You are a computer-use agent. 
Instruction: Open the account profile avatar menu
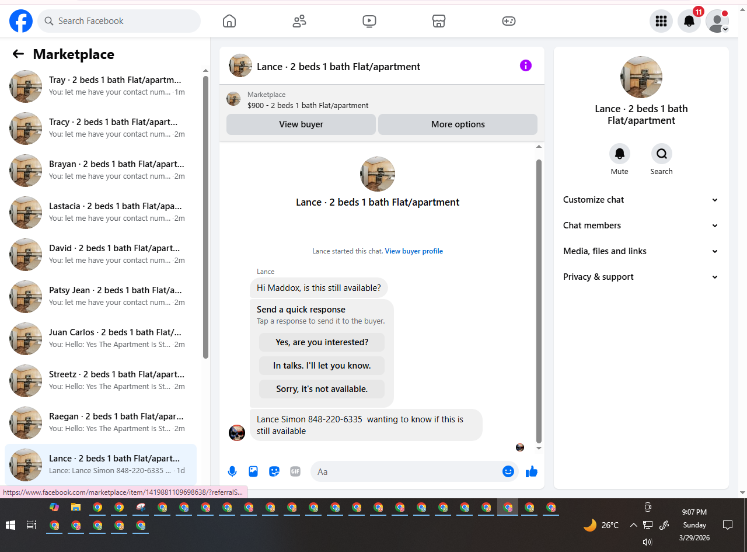[x=717, y=22]
